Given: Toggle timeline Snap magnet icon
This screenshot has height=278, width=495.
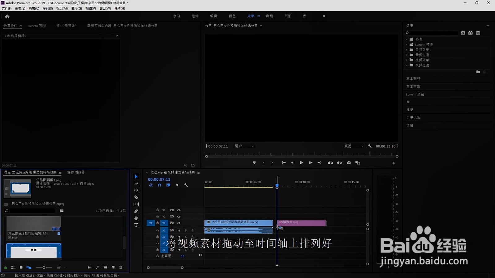Looking at the screenshot, I should point(160,185).
